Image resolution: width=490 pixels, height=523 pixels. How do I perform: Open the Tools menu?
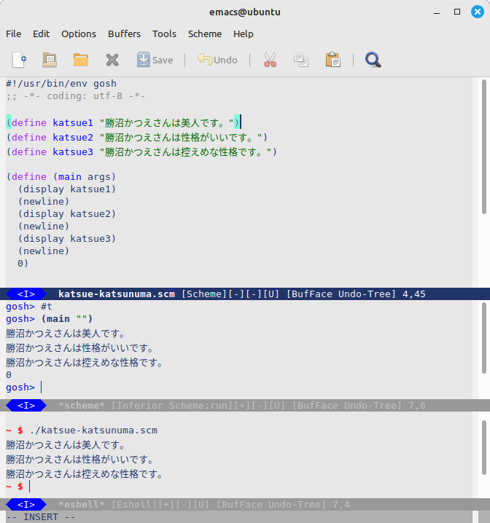tap(164, 34)
